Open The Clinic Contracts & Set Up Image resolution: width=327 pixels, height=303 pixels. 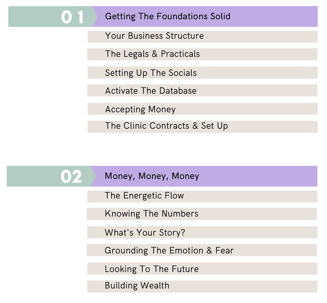pos(203,126)
